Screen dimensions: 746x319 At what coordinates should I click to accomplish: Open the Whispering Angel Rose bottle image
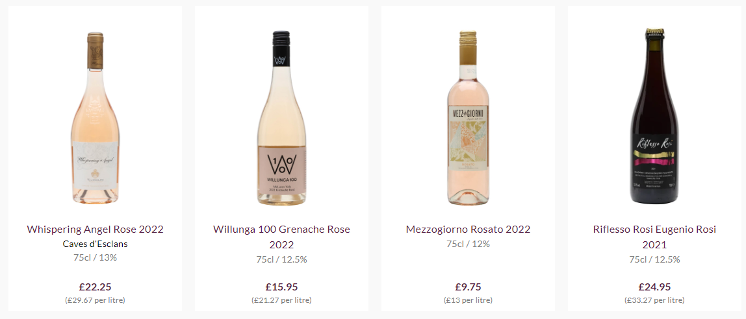[95, 118]
